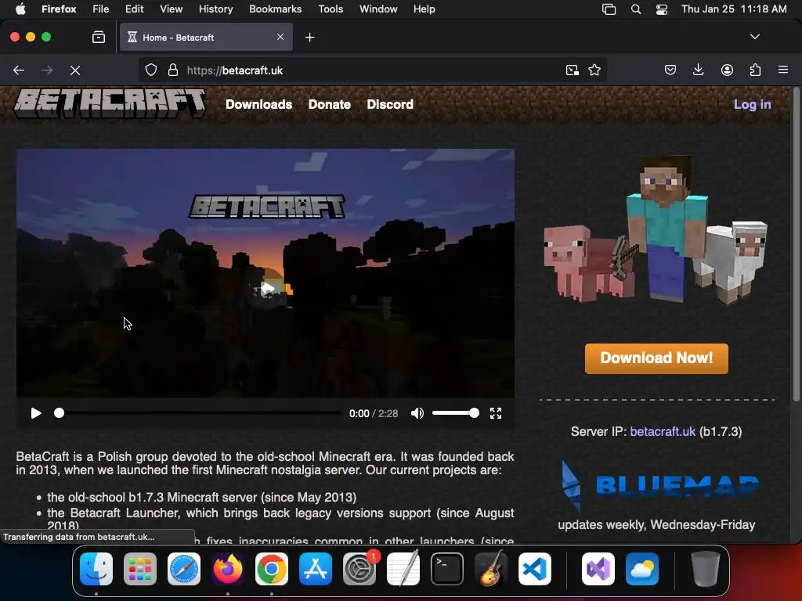The height and width of the screenshot is (601, 802).
Task: Open the Firefox application menu
Action: pos(59,9)
